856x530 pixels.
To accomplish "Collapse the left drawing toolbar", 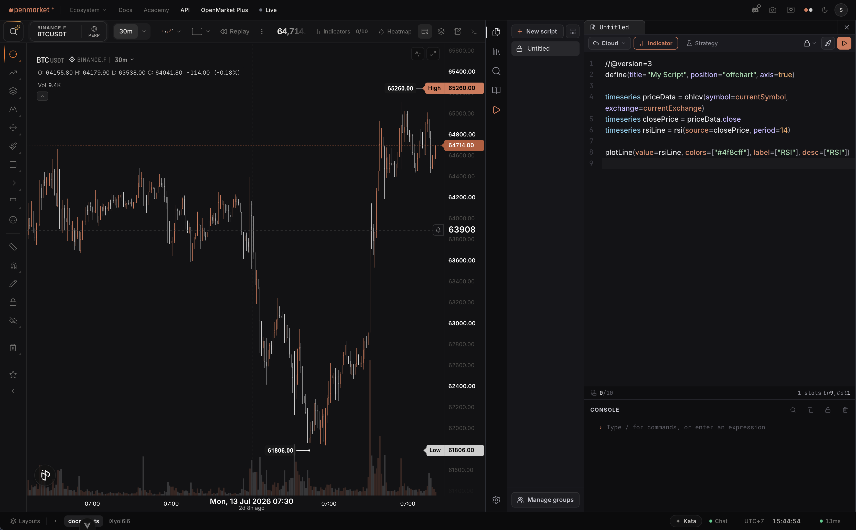I will (x=13, y=391).
